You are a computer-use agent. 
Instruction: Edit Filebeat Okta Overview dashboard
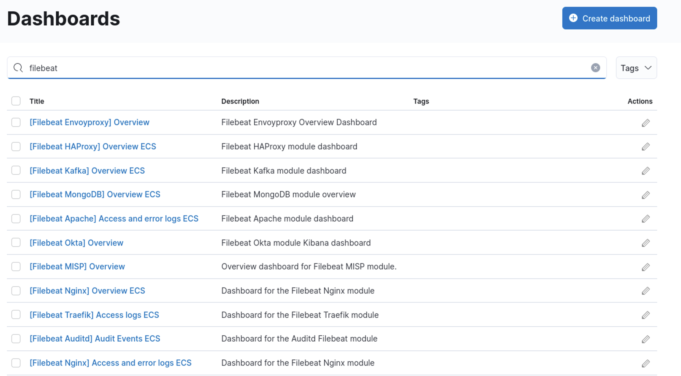click(x=645, y=243)
